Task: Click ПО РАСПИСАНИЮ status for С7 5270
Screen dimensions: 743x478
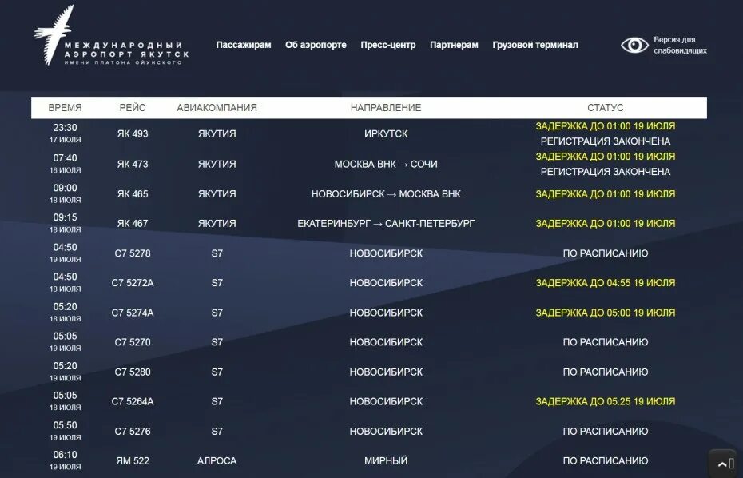Action: click(x=605, y=342)
